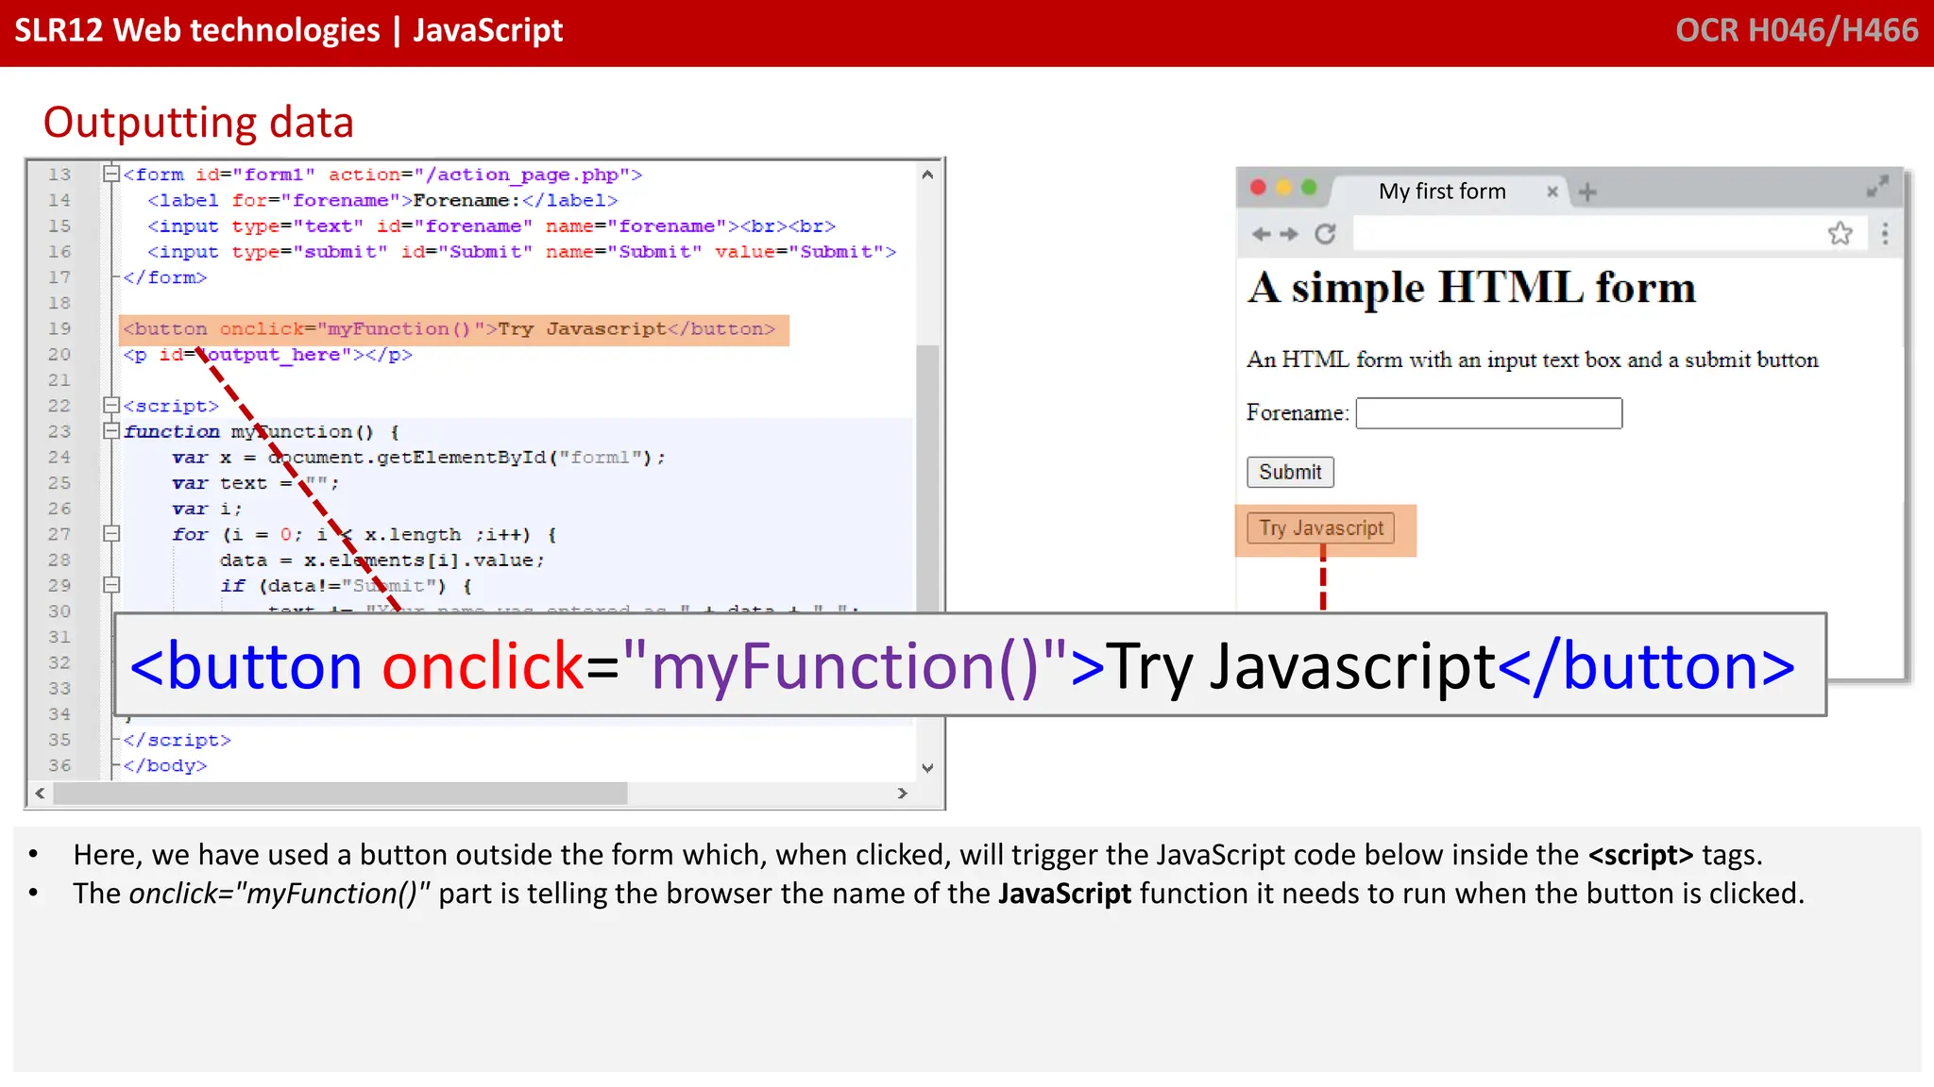Click the browser forward arrow

pyautogui.click(x=1289, y=234)
